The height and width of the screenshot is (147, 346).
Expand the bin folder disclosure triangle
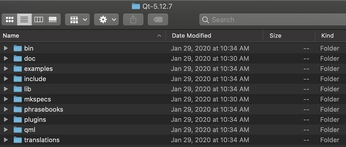6,48
